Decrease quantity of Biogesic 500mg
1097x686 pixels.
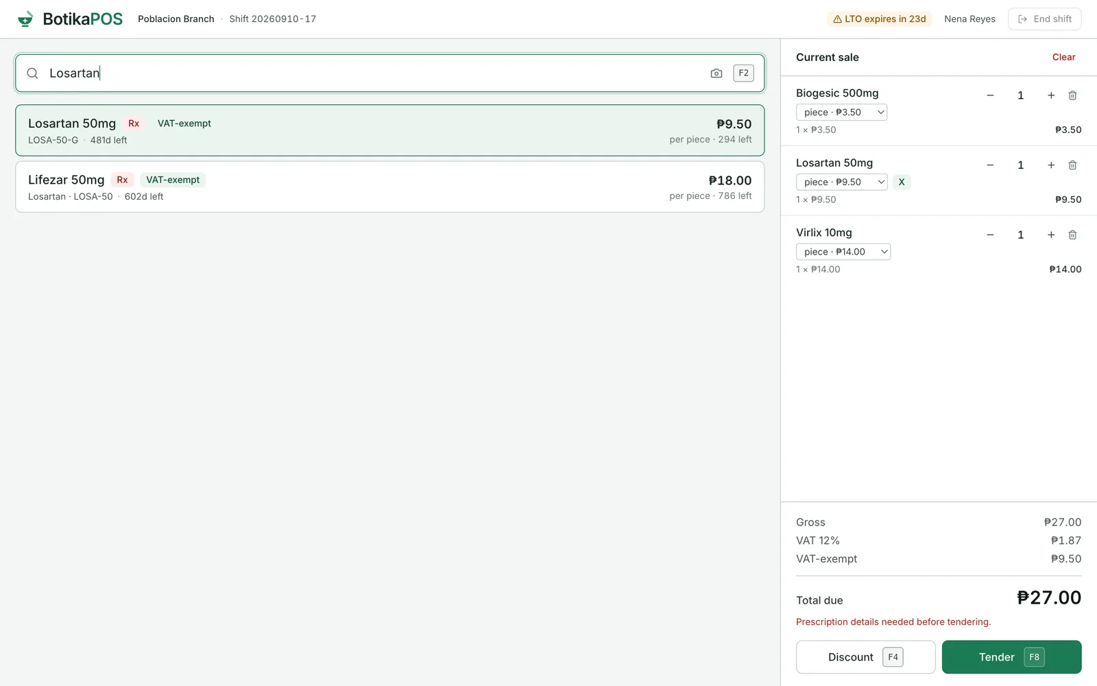tap(990, 95)
